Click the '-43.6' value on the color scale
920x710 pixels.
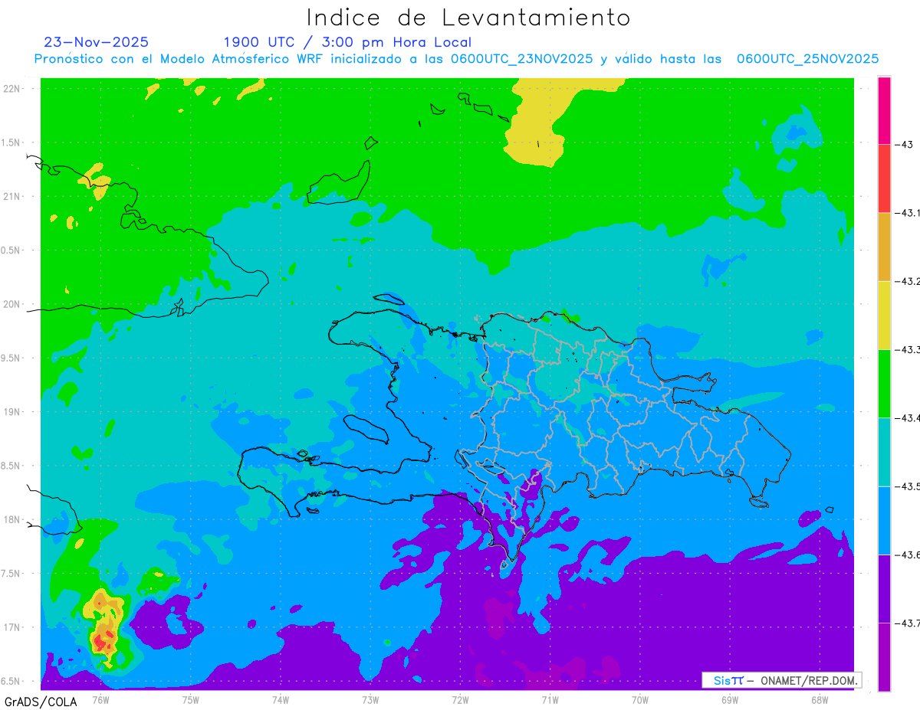[909, 555]
